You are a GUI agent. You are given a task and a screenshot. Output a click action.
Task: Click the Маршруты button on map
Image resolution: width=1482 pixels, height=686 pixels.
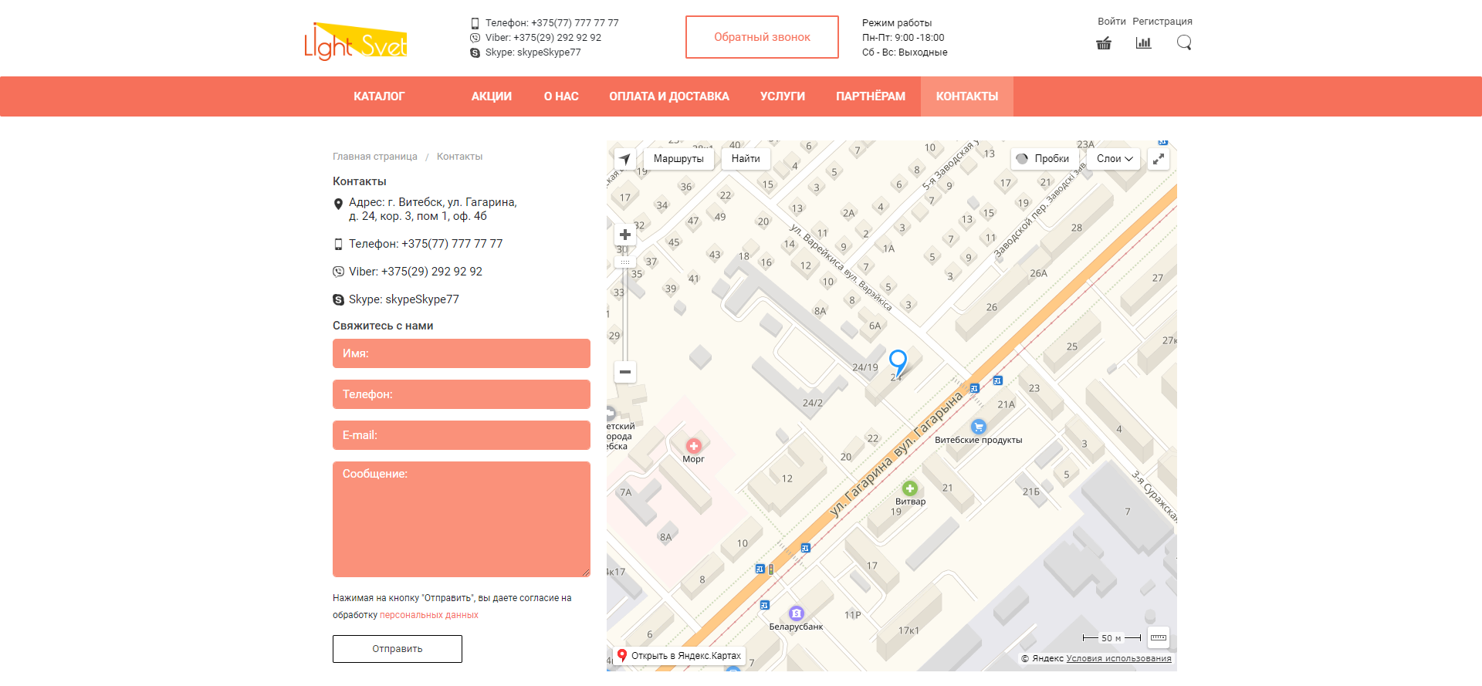[x=678, y=159]
